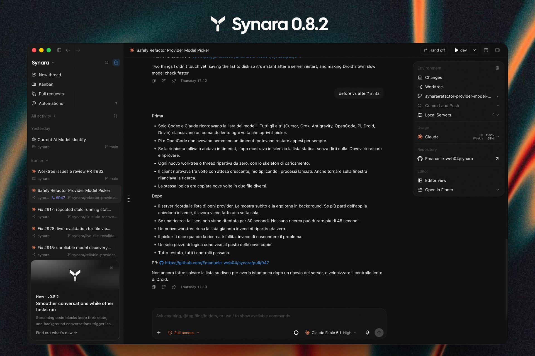Open search in the sidebar
Screen dimensions: 535x356
106,63
